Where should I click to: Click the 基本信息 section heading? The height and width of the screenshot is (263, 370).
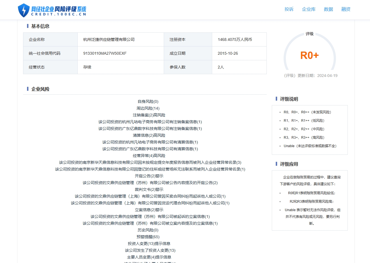pyautogui.click(x=40, y=26)
